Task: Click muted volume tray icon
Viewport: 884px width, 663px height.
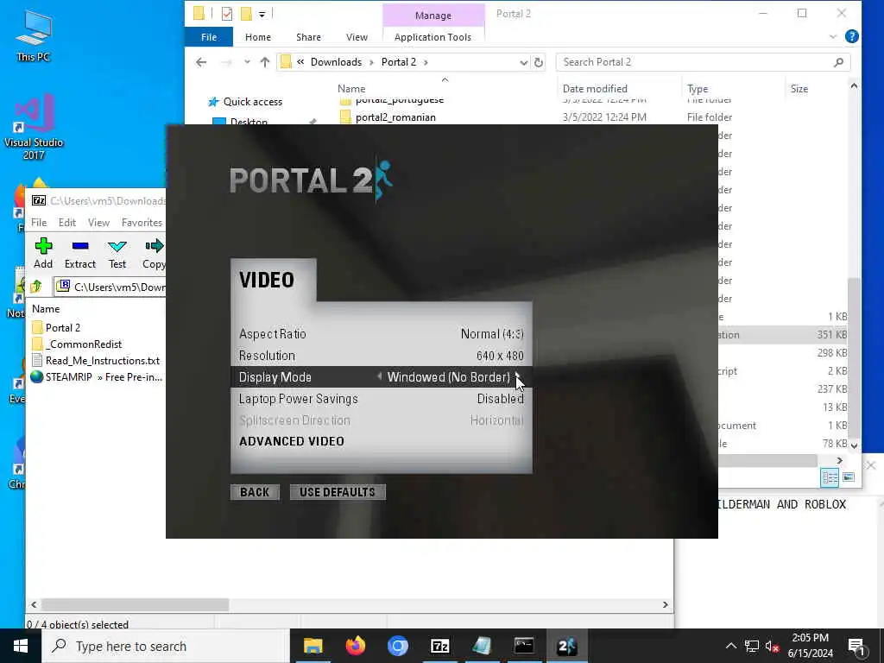Action: (x=772, y=646)
